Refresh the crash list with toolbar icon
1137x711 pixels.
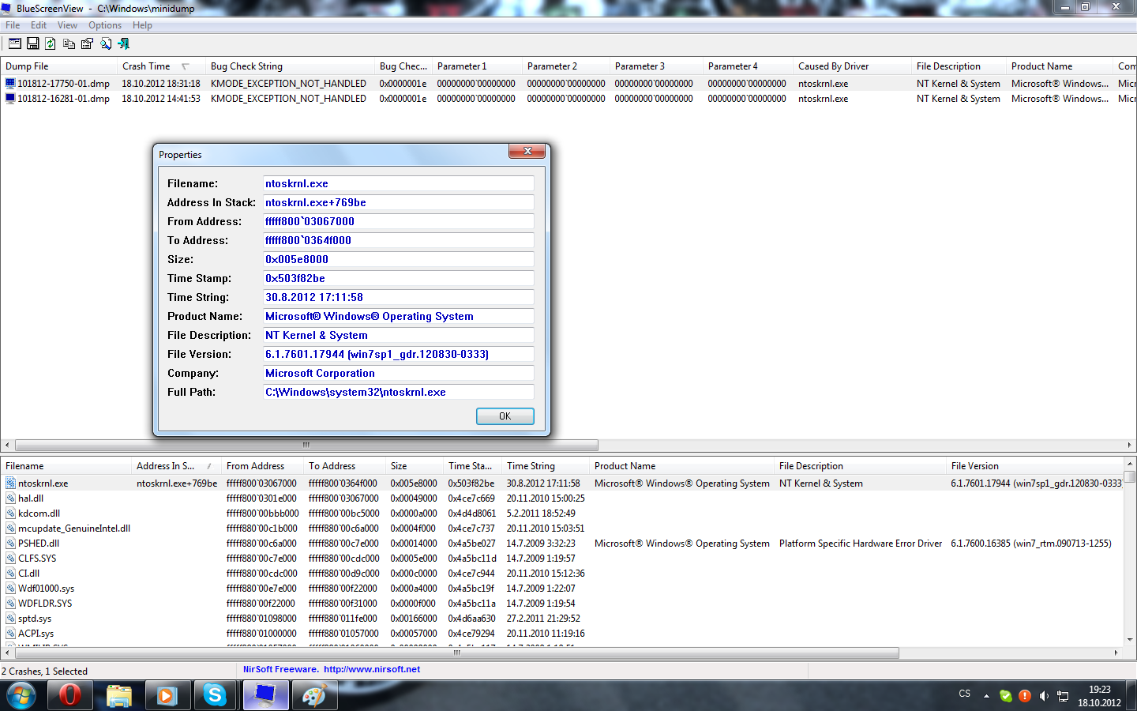[51, 44]
